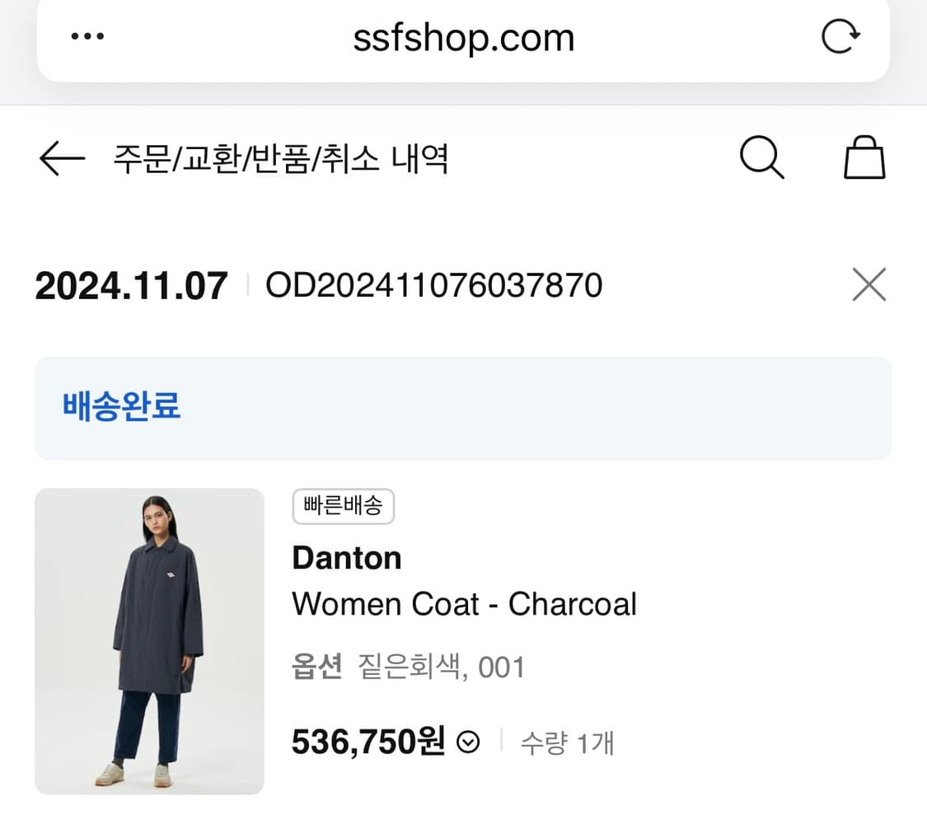Open the browser three-dots menu
This screenshot has height=834, width=927.
(88, 37)
